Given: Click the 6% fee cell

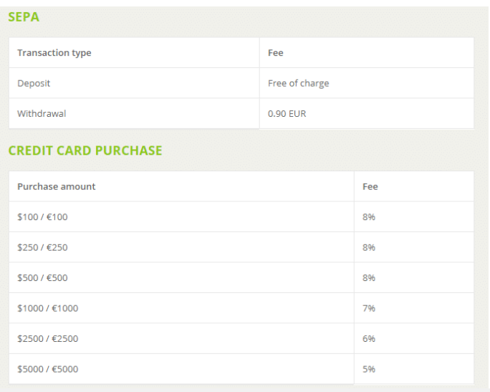Looking at the screenshot, I should coord(369,338).
